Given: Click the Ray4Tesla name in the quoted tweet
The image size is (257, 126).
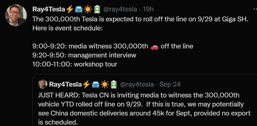Looking at the screenshot, I should coord(65,84).
